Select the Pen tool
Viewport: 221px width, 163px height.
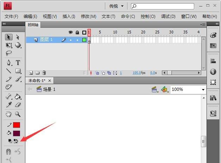pos(9,63)
